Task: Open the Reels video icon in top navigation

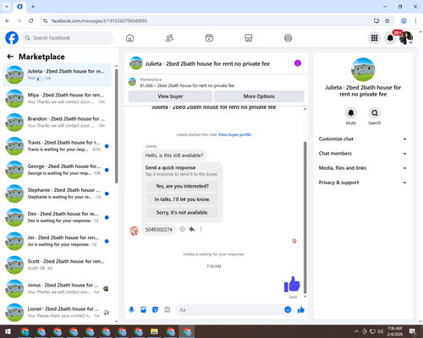Action: (209, 38)
